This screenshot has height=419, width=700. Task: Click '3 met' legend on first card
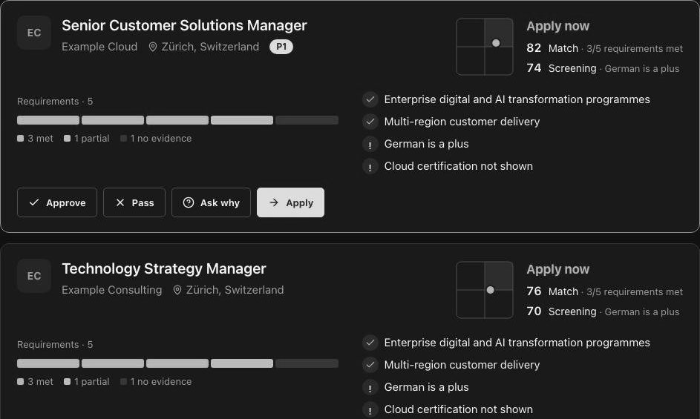[x=36, y=139]
